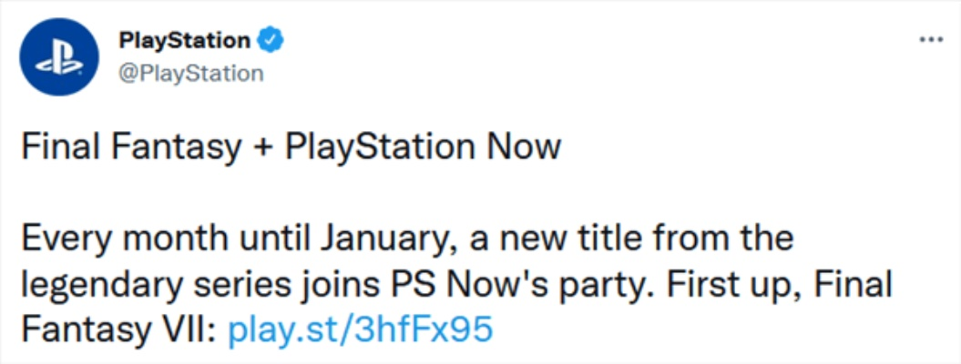Image resolution: width=961 pixels, height=364 pixels.
Task: Click the @PlayStation handle
Action: pos(190,73)
